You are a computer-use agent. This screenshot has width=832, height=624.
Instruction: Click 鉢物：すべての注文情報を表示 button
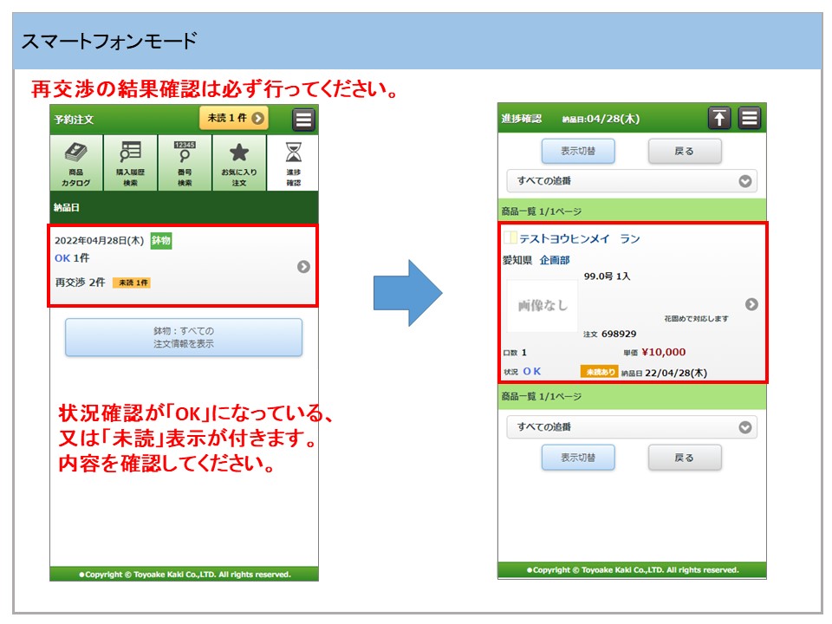pyautogui.click(x=184, y=337)
